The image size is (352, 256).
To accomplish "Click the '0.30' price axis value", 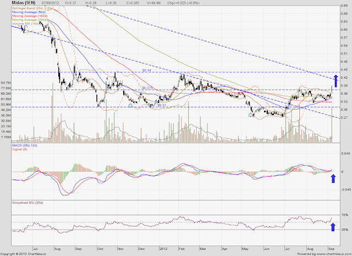I will (x=344, y=110).
